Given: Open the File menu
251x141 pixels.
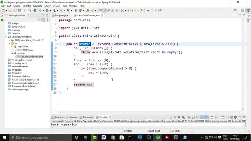Looking at the screenshot, I should [3, 6].
